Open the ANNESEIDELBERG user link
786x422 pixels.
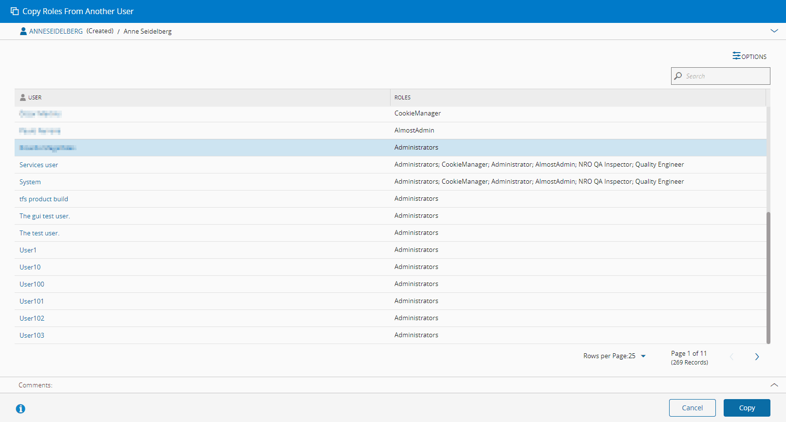pos(56,31)
